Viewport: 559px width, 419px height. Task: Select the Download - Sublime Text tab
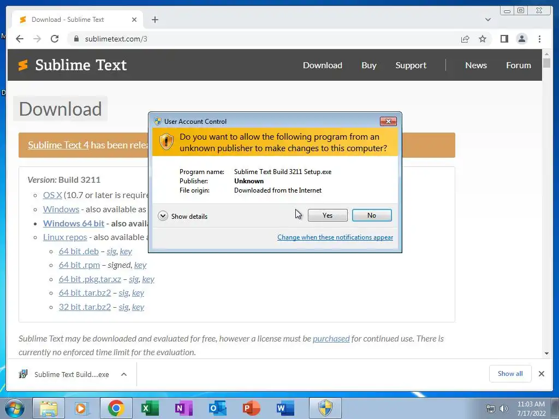(78, 20)
